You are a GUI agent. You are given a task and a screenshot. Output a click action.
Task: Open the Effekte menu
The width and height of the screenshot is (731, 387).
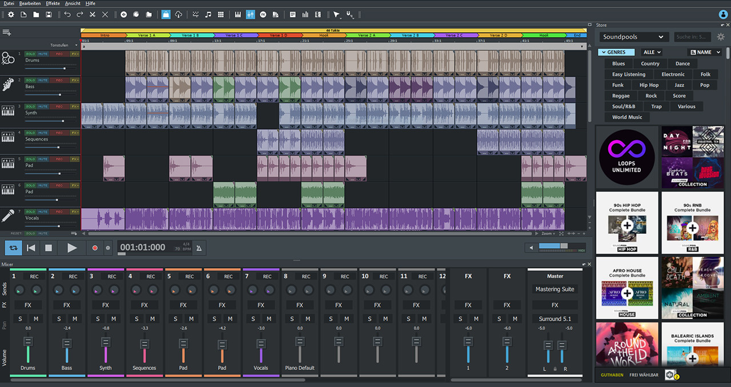pyautogui.click(x=53, y=3)
